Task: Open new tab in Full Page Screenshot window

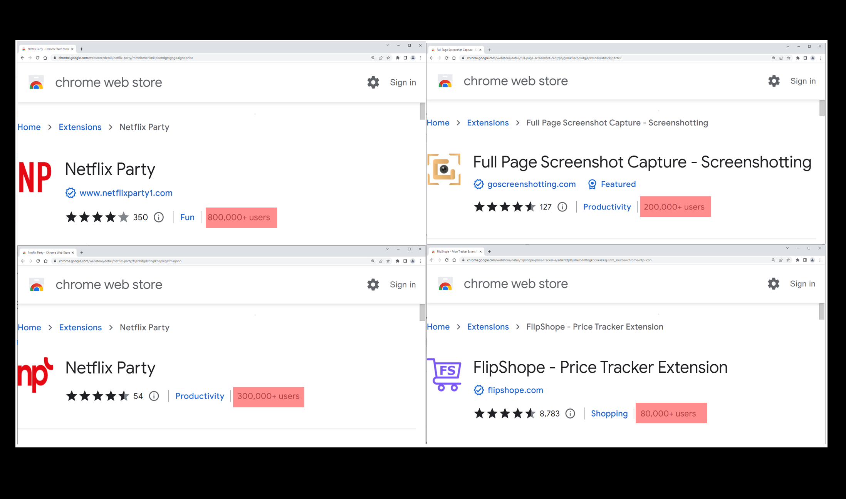Action: tap(489, 50)
